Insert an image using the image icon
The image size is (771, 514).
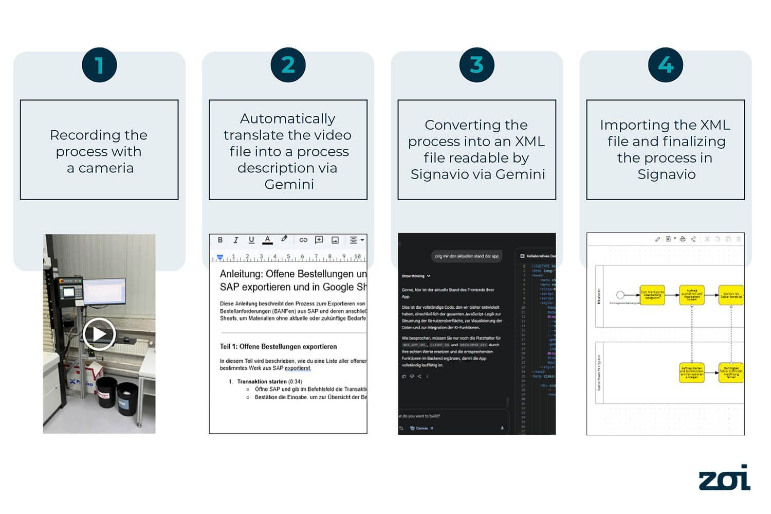coord(335,239)
